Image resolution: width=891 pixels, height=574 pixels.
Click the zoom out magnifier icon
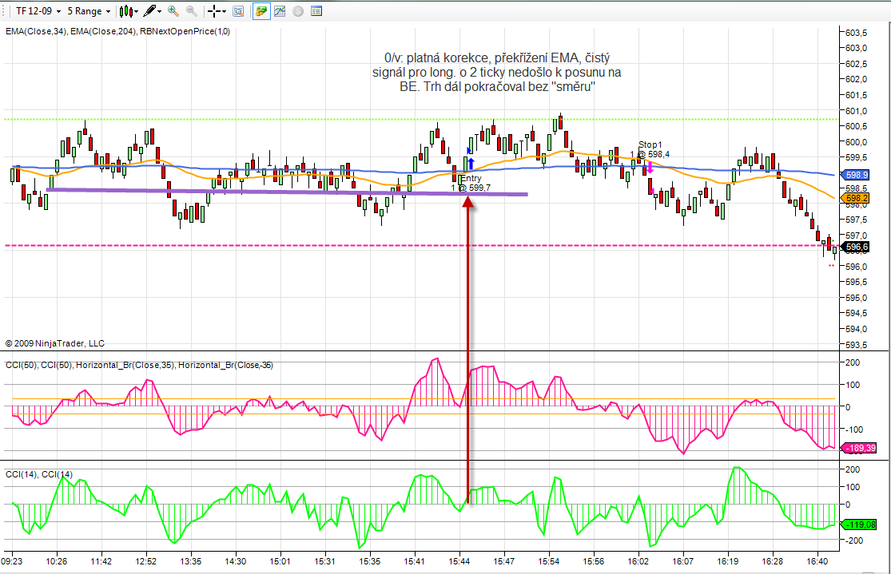[x=191, y=11]
